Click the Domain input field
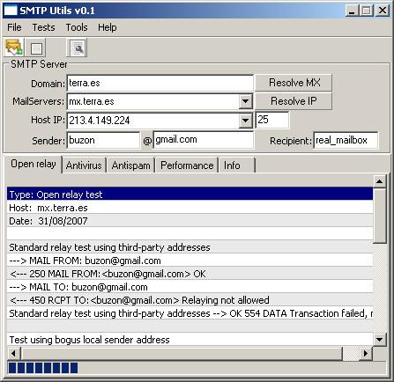The image size is (394, 382). (x=160, y=83)
